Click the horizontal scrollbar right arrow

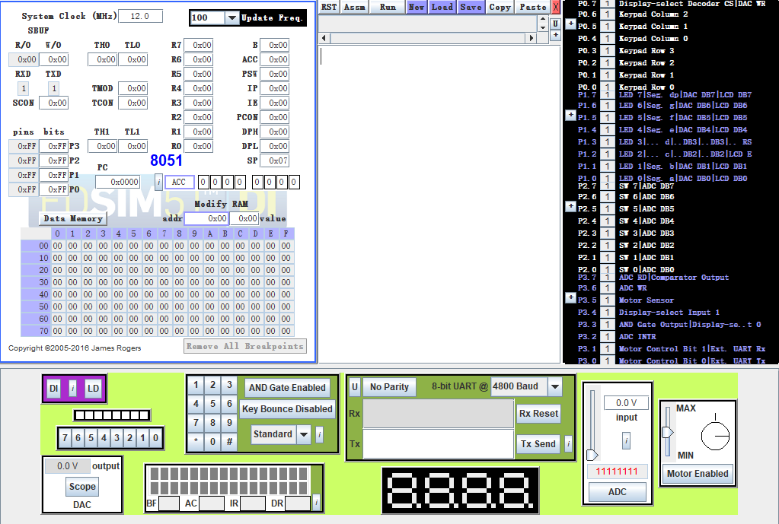pos(531,38)
